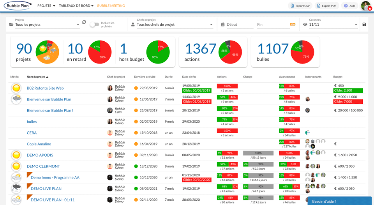Click the Fin date field

pyautogui.click(x=273, y=24)
